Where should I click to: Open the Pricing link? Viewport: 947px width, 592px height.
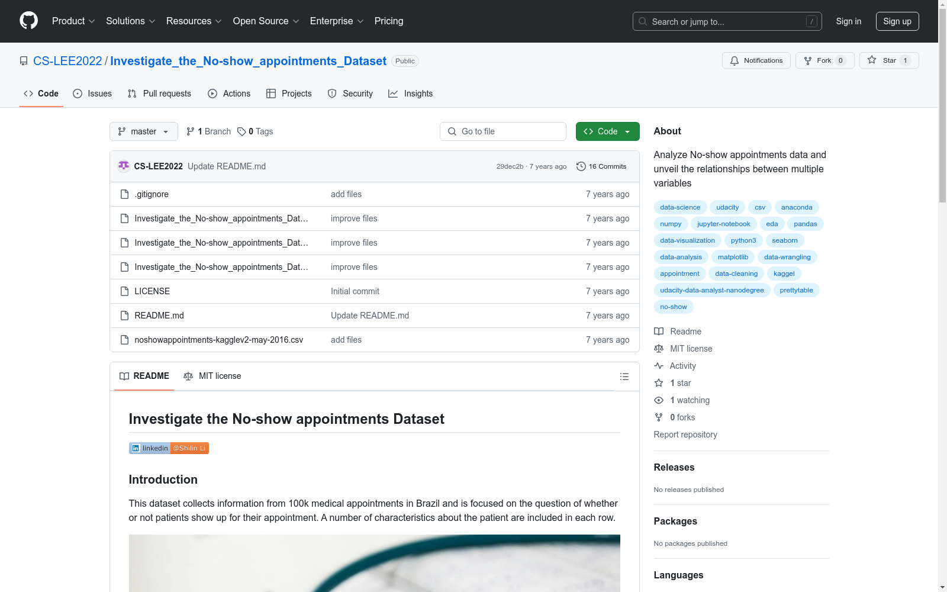tap(389, 21)
